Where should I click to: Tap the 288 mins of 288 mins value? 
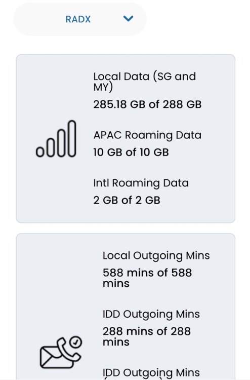pos(147,336)
